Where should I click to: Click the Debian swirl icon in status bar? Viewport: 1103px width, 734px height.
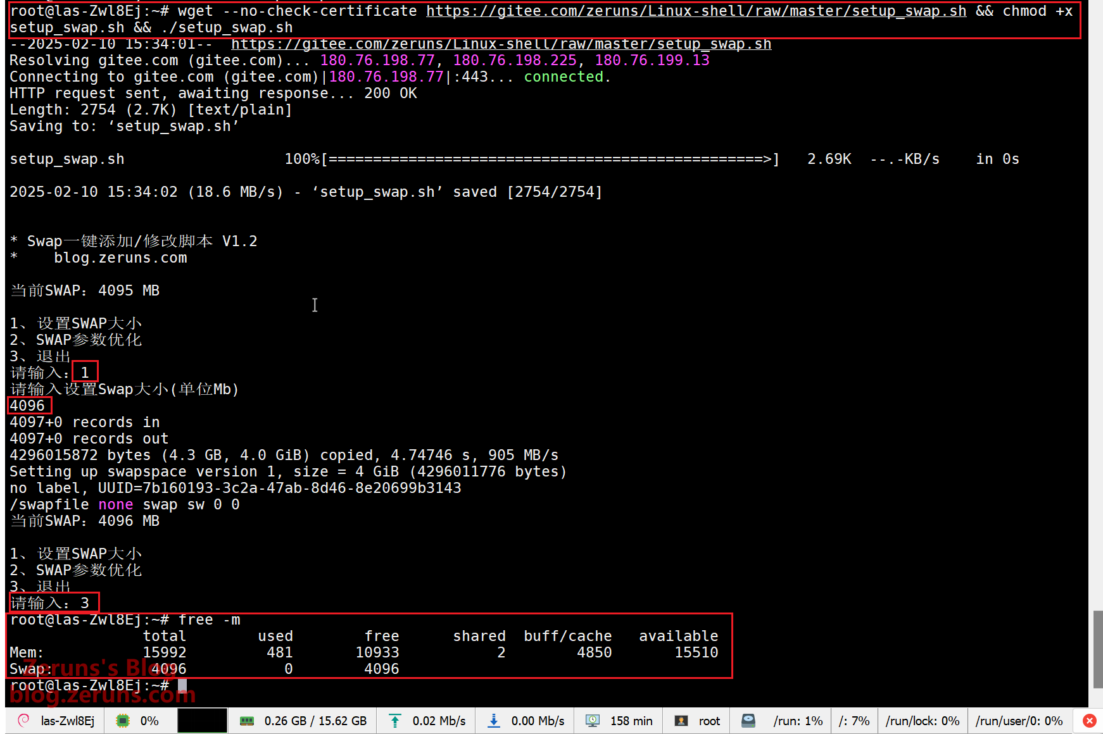tap(24, 721)
